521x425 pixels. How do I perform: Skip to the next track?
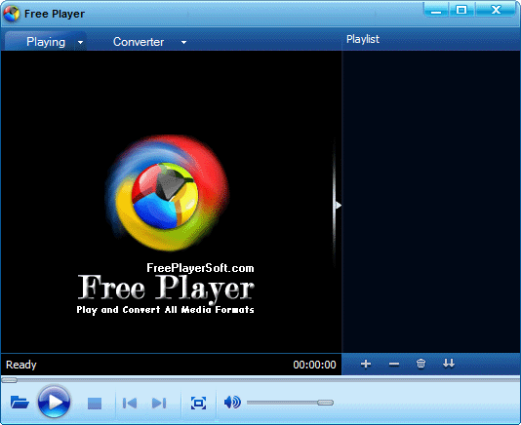click(x=159, y=404)
